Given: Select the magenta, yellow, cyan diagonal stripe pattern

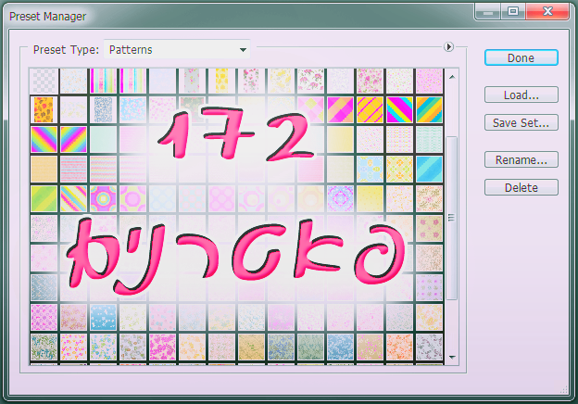Looking at the screenshot, I should (399, 110).
